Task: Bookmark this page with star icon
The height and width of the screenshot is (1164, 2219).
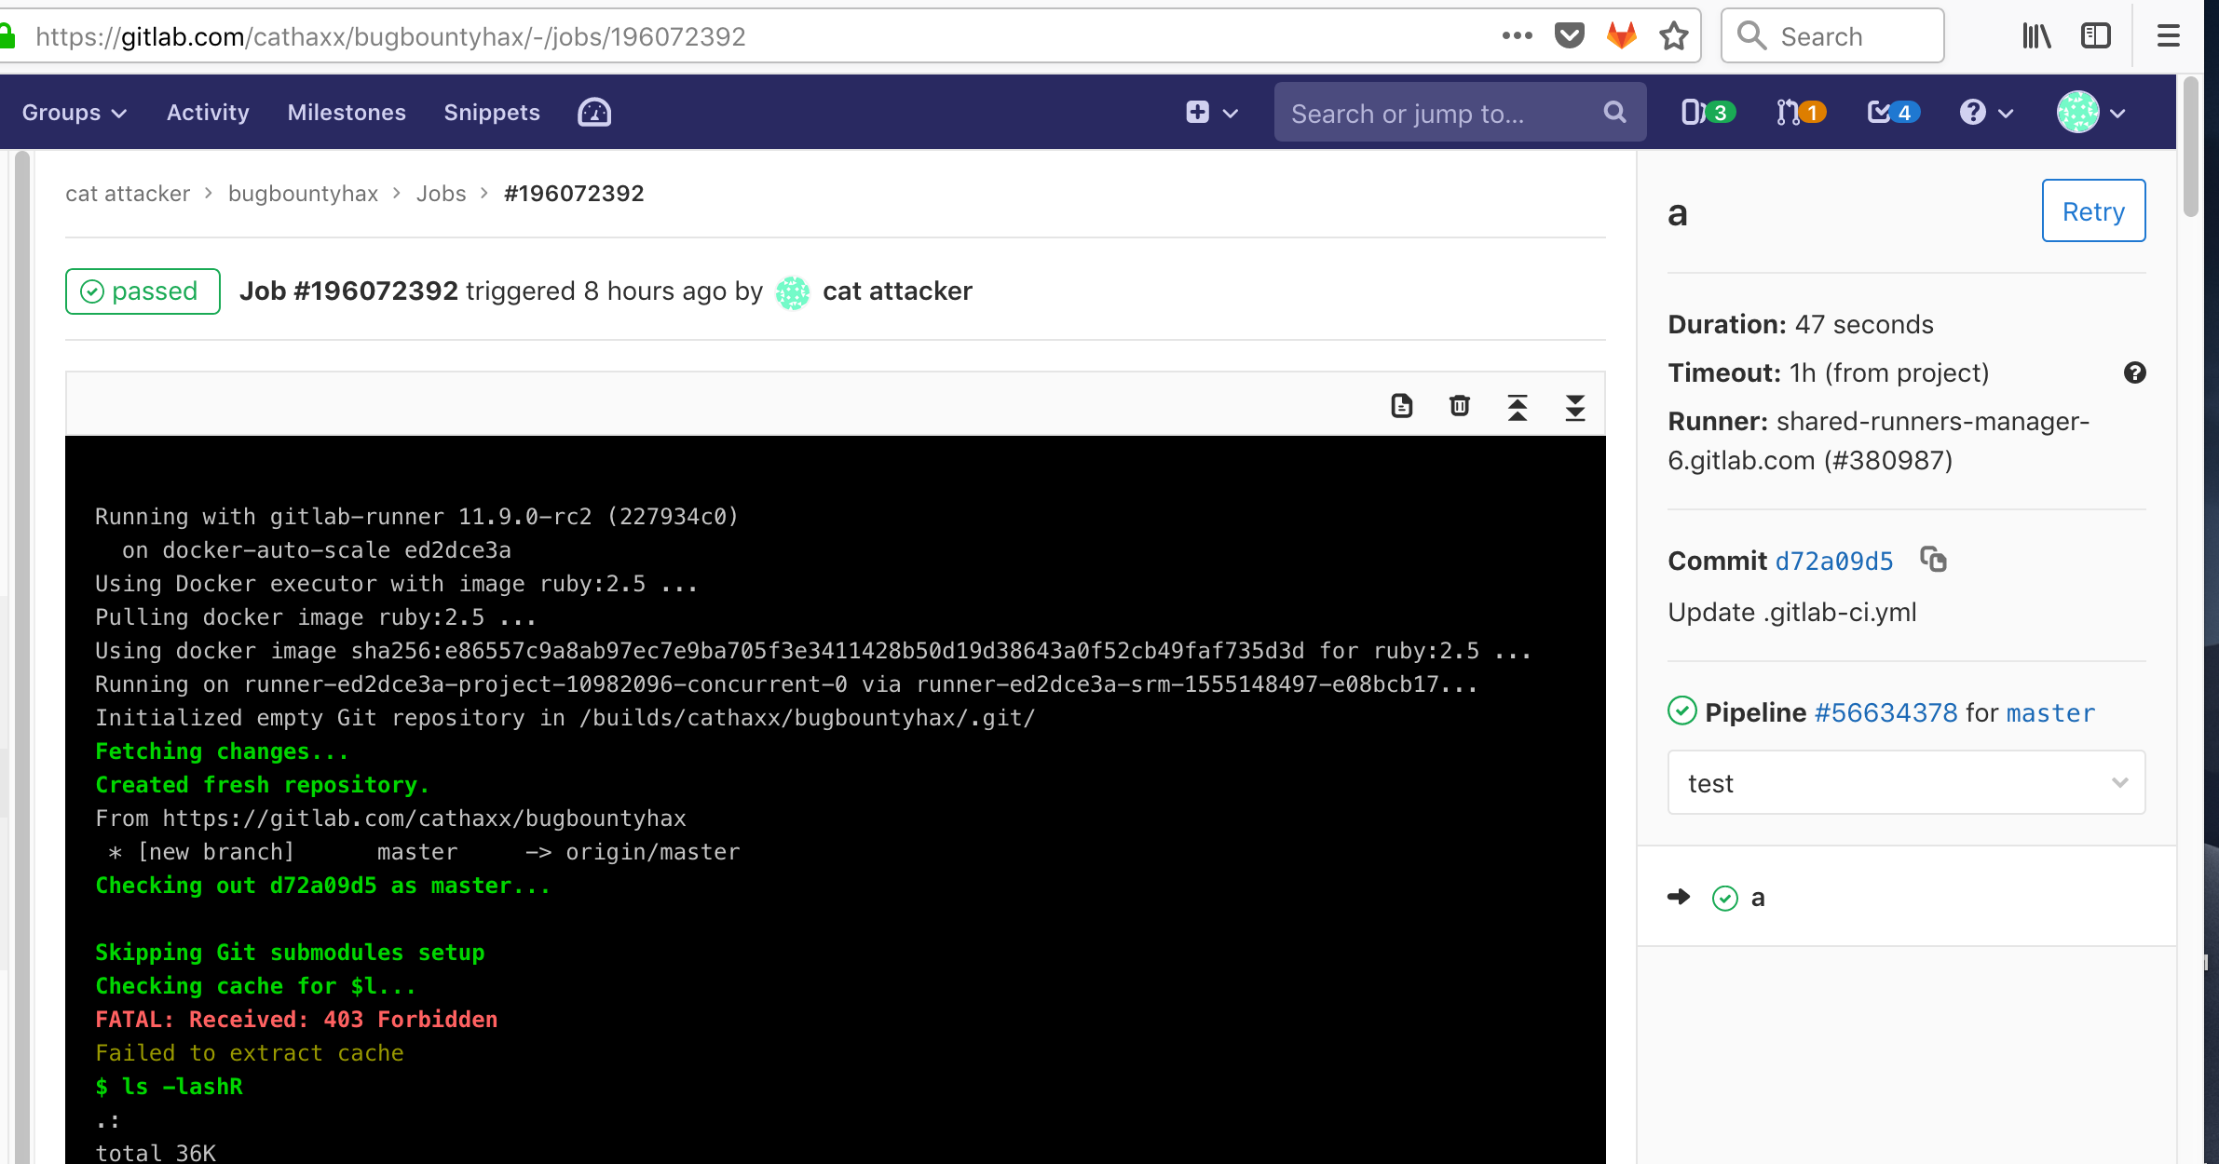Action: (x=1673, y=36)
